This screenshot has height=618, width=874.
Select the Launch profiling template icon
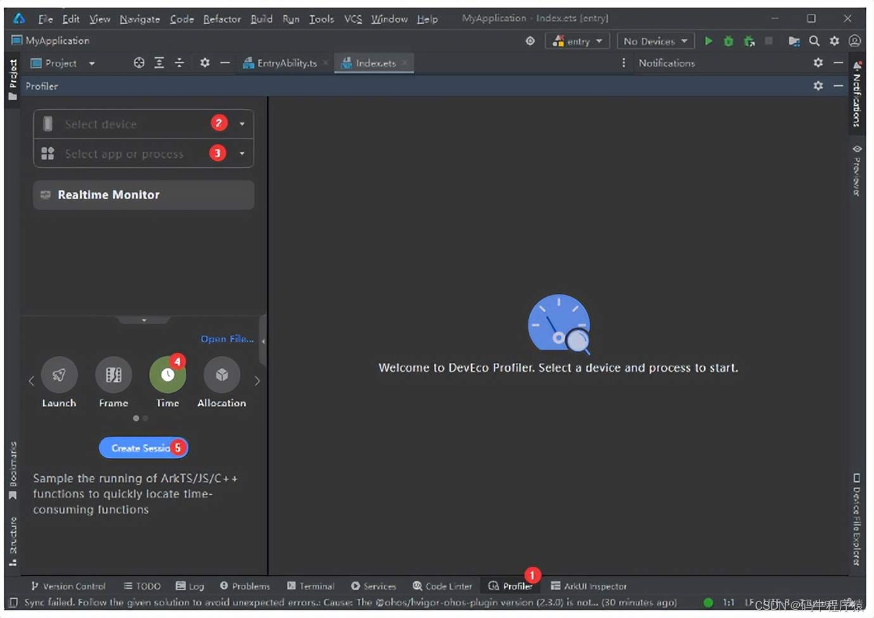click(x=59, y=375)
